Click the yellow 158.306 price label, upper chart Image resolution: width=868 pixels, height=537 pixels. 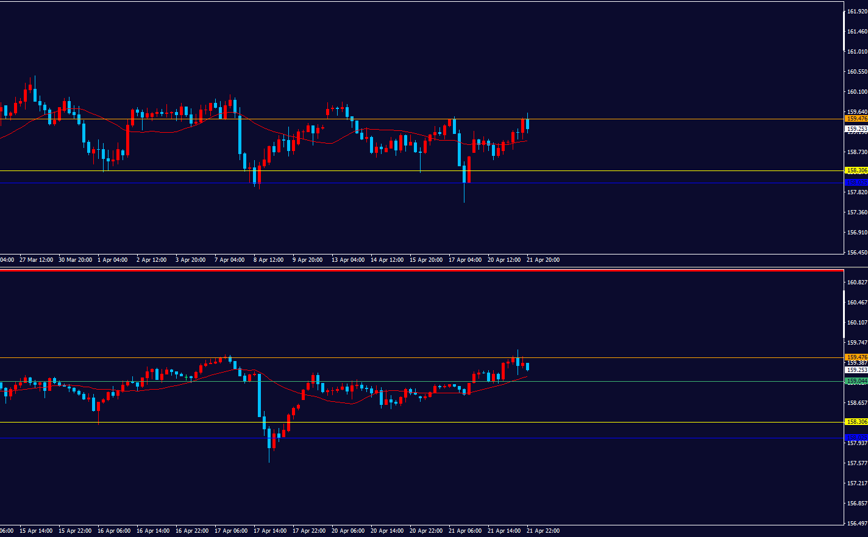[x=856, y=170]
